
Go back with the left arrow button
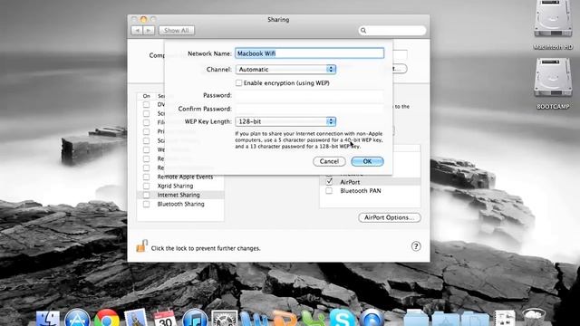pyautogui.click(x=137, y=30)
